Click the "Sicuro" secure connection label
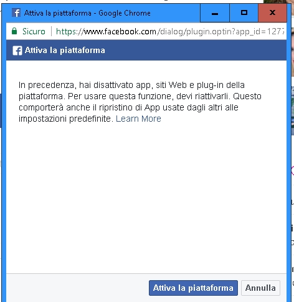294x302 pixels. [34, 31]
